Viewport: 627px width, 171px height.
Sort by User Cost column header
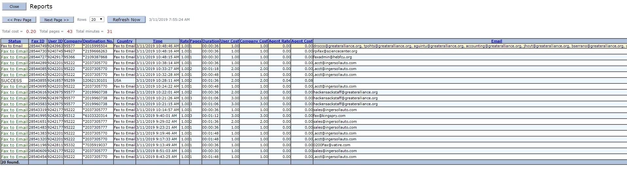[230, 41]
